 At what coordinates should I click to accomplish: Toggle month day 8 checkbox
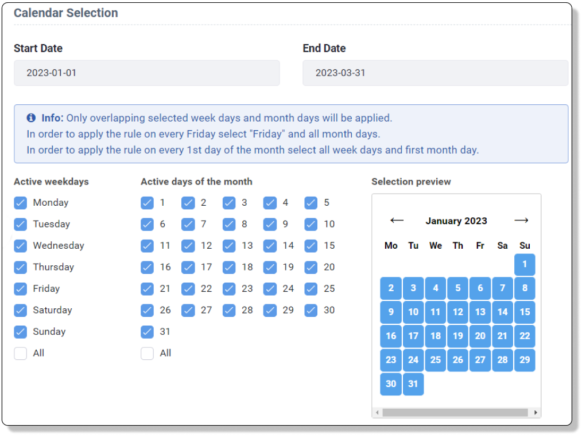click(x=229, y=224)
